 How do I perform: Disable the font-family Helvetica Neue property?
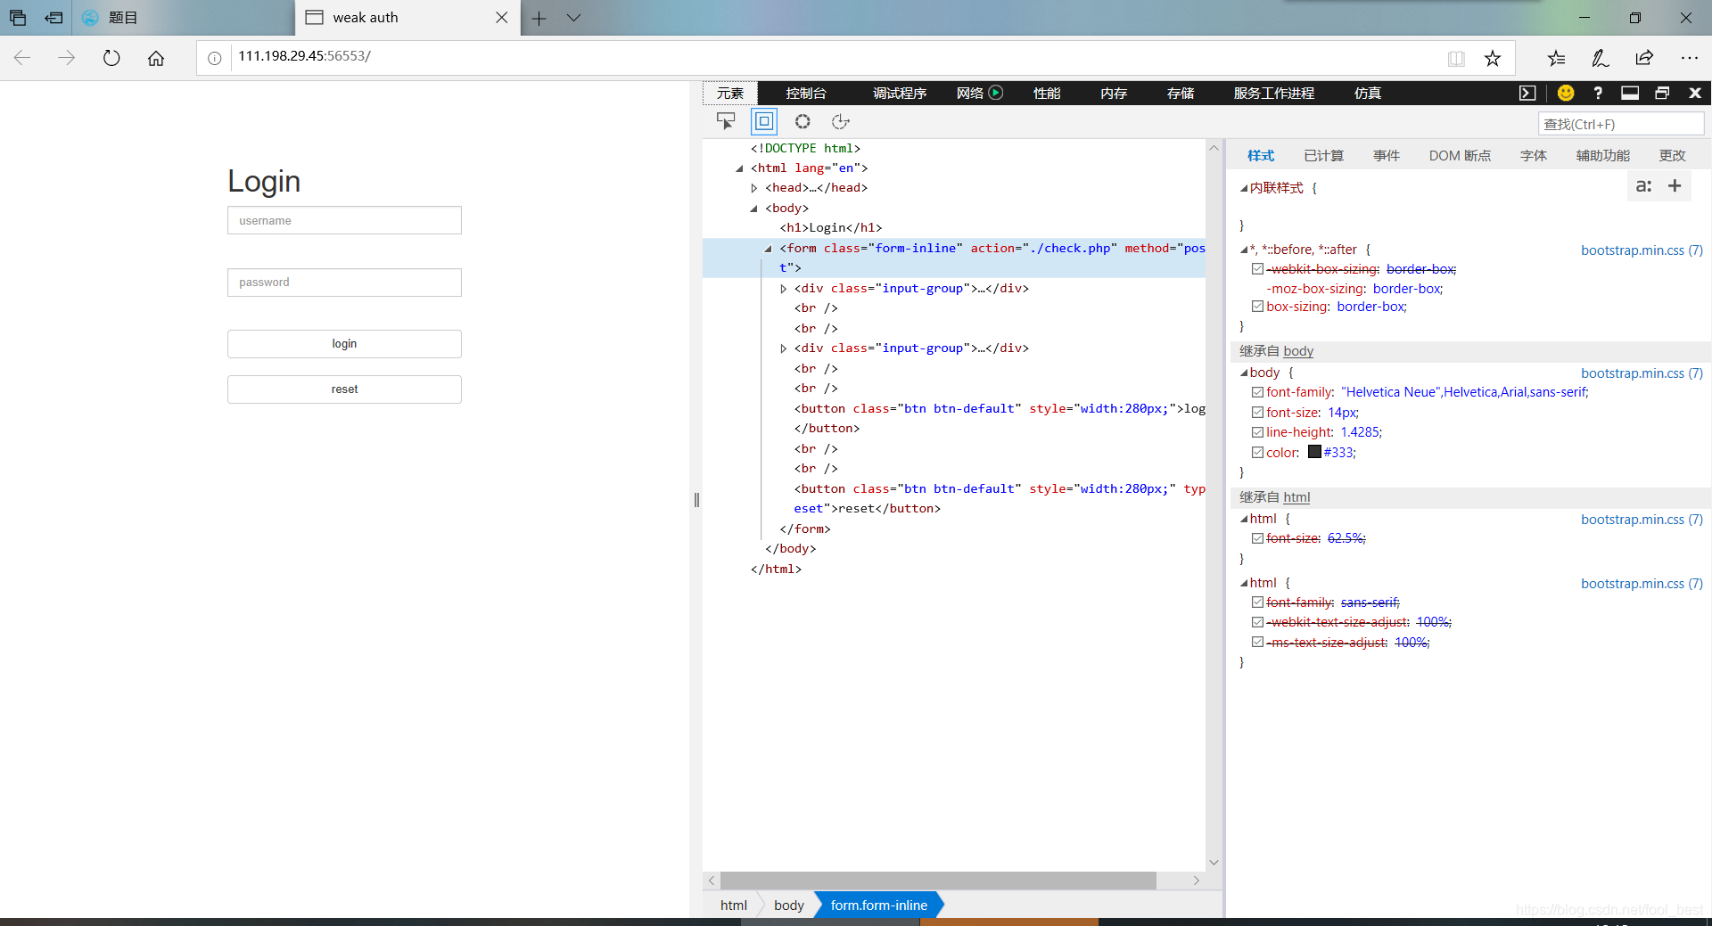[x=1257, y=391]
